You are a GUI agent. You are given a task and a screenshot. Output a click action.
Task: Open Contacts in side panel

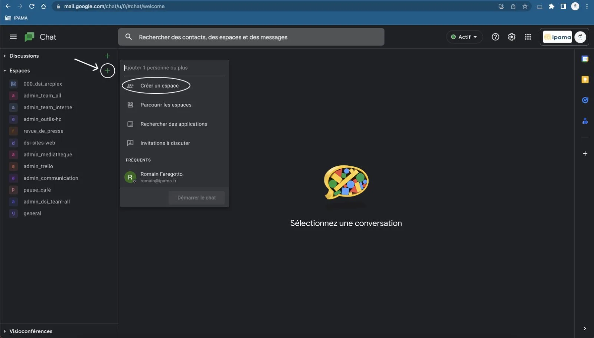(x=585, y=121)
